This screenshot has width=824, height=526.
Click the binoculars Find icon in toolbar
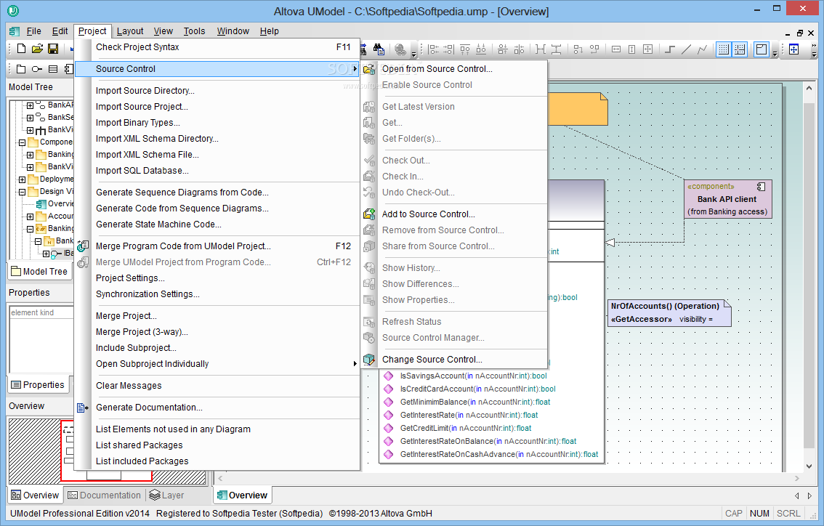point(379,49)
